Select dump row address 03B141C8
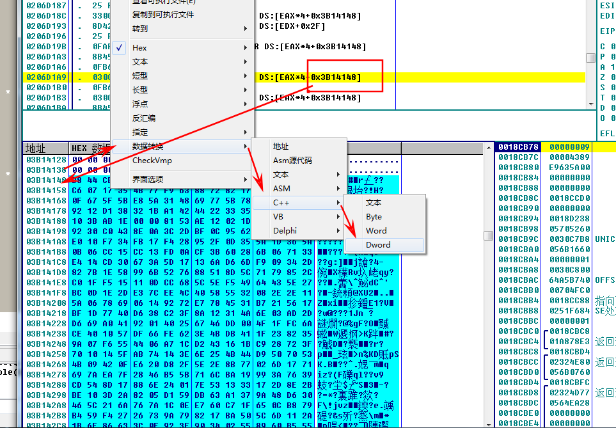 point(46,262)
